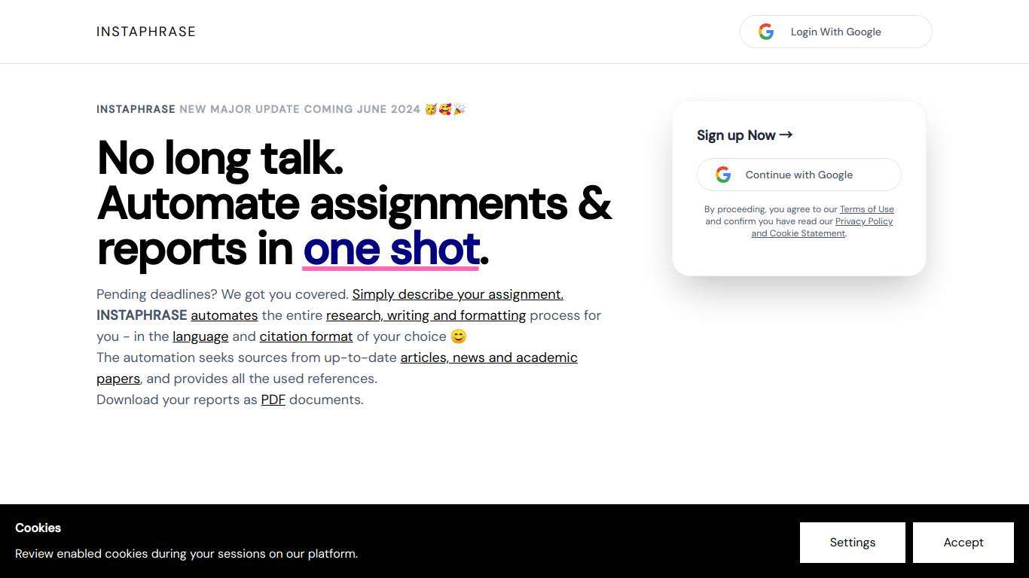This screenshot has height=578, width=1029.
Task: Click the Sign up Now heading
Action: point(744,135)
